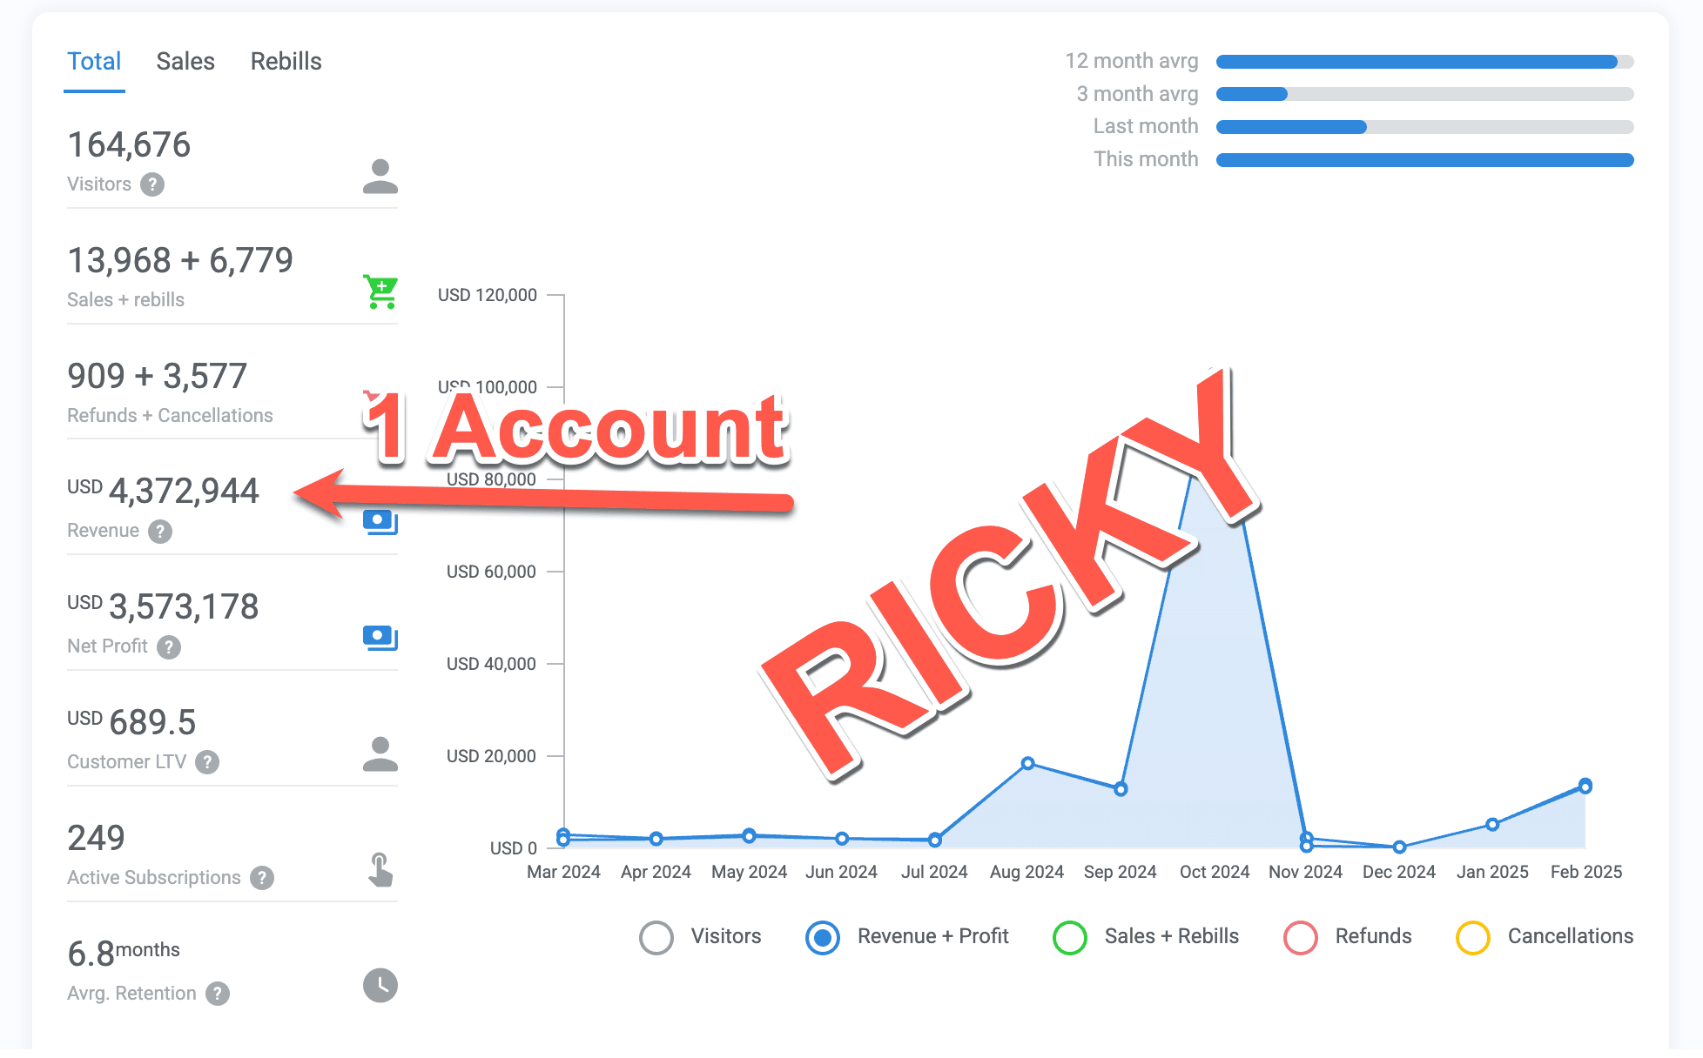Click the Feb 2025 chart data point
Image resolution: width=1703 pixels, height=1058 pixels.
[x=1585, y=787]
